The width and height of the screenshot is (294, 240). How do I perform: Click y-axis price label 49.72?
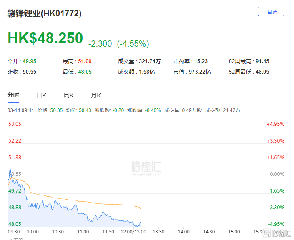coord(15,191)
